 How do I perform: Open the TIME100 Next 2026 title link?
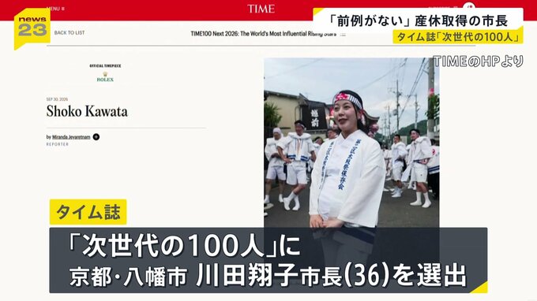(x=263, y=34)
